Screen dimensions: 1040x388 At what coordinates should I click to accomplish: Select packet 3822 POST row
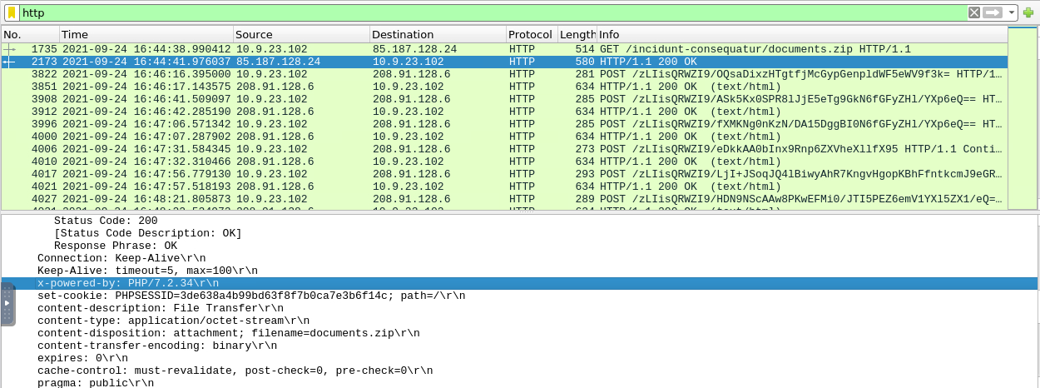[504, 74]
